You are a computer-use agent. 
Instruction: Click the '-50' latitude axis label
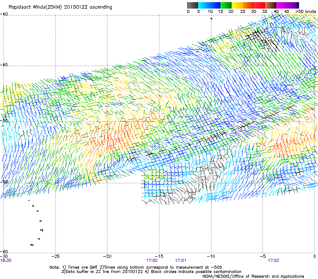tap(4, 120)
